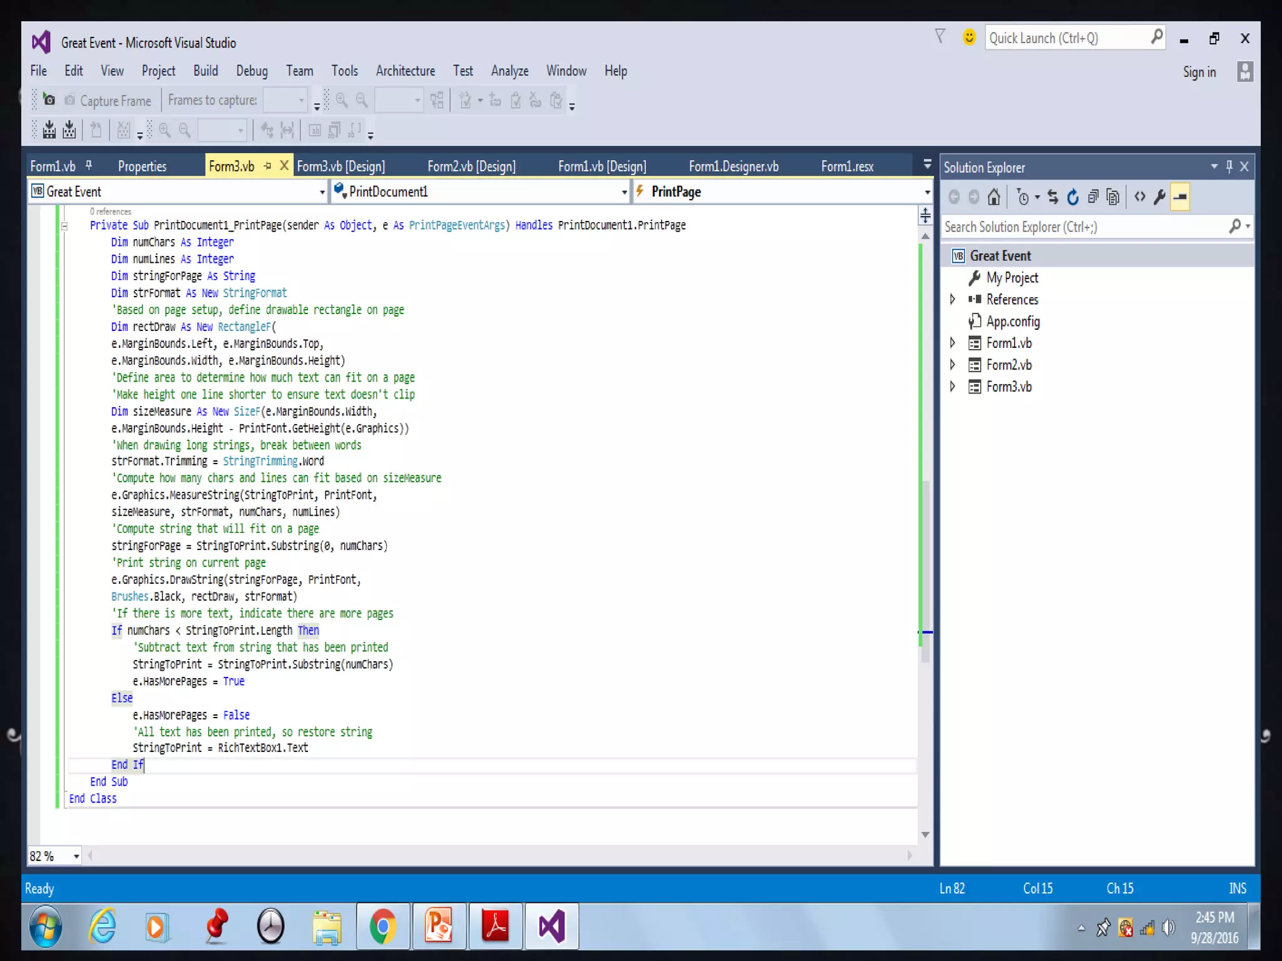
Task: Click Collapse All in Solution Explorer
Action: click(x=1093, y=198)
